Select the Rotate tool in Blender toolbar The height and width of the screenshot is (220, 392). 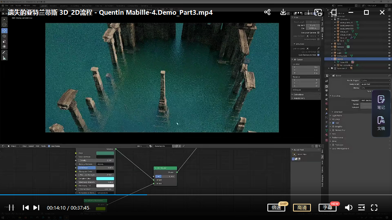pyautogui.click(x=4, y=36)
